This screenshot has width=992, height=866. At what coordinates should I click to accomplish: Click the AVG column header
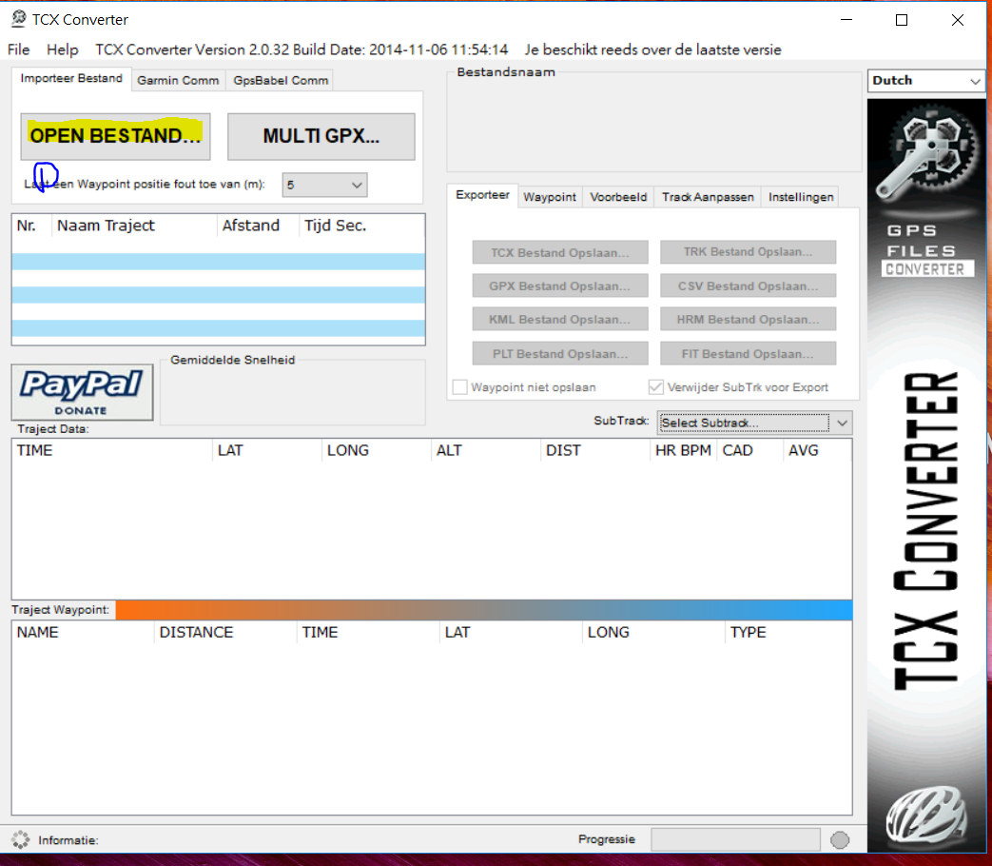coord(817,451)
